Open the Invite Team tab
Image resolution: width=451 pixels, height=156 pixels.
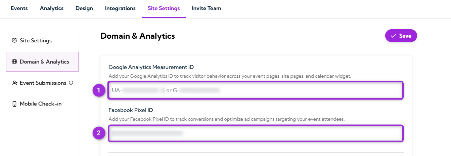pyautogui.click(x=206, y=8)
